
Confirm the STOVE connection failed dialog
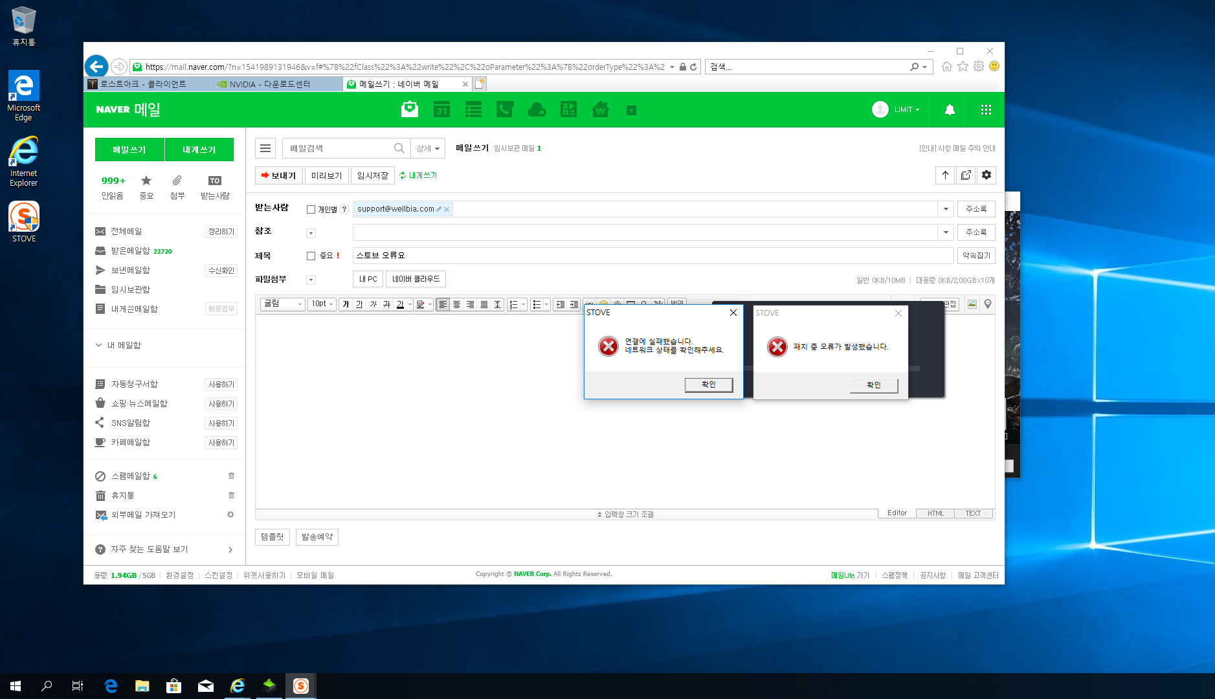(709, 385)
